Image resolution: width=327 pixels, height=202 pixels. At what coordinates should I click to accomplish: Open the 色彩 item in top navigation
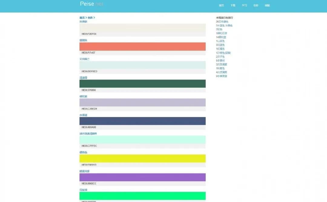(x=256, y=5)
